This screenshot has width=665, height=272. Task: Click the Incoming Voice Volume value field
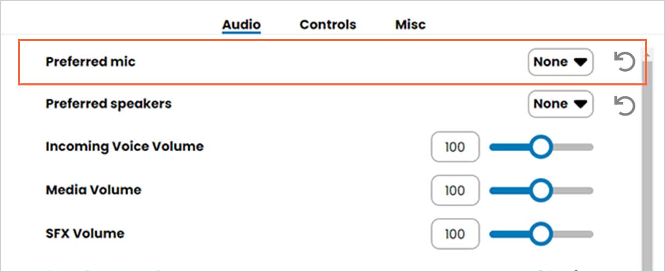(x=455, y=147)
